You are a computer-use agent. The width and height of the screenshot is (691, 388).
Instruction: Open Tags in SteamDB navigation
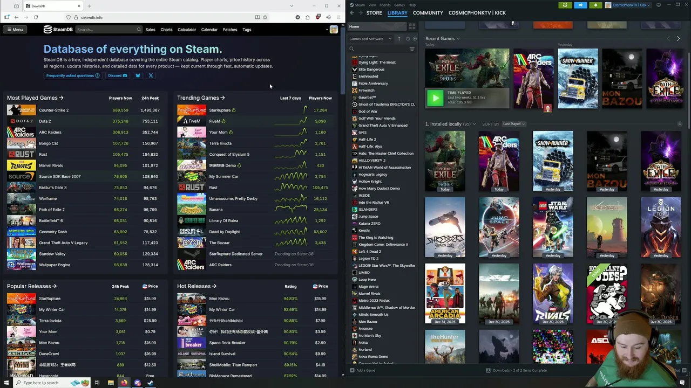247,30
